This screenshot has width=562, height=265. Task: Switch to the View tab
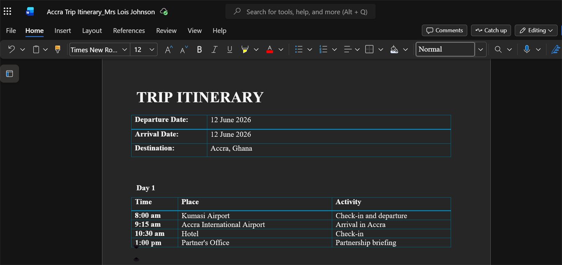coord(195,30)
